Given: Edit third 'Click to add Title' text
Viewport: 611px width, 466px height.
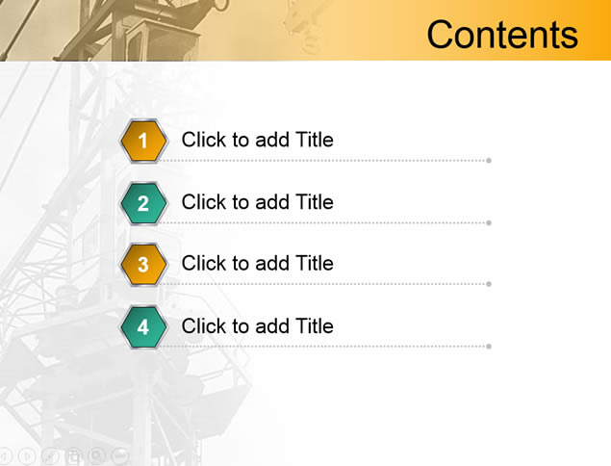Looking at the screenshot, I should pos(257,263).
